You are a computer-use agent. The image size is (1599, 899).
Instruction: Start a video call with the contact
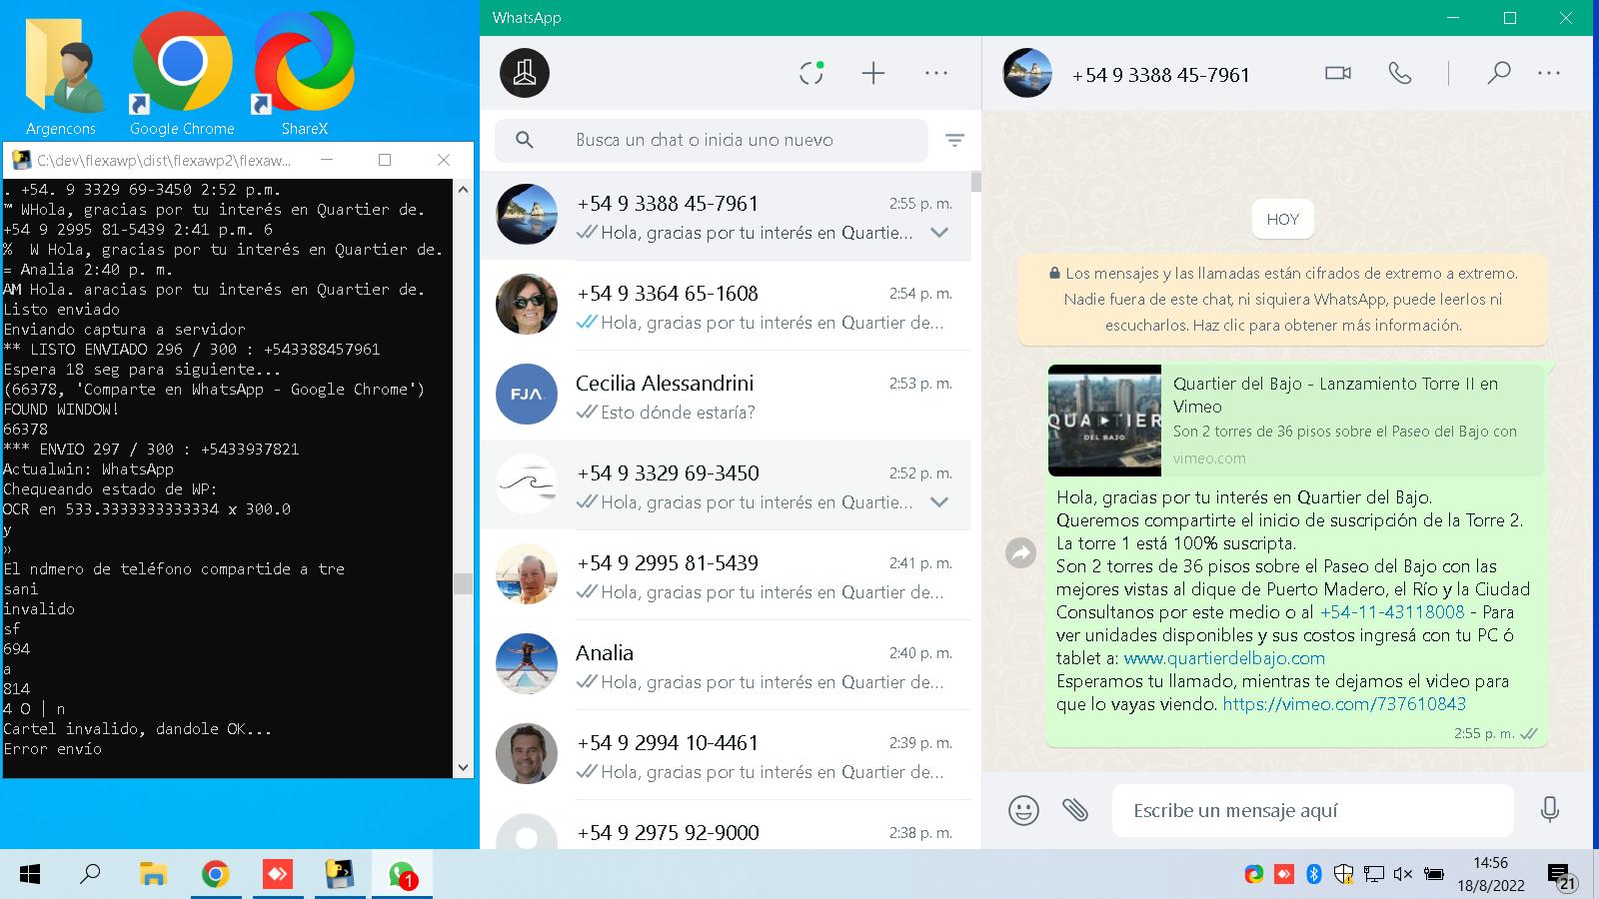pos(1338,73)
